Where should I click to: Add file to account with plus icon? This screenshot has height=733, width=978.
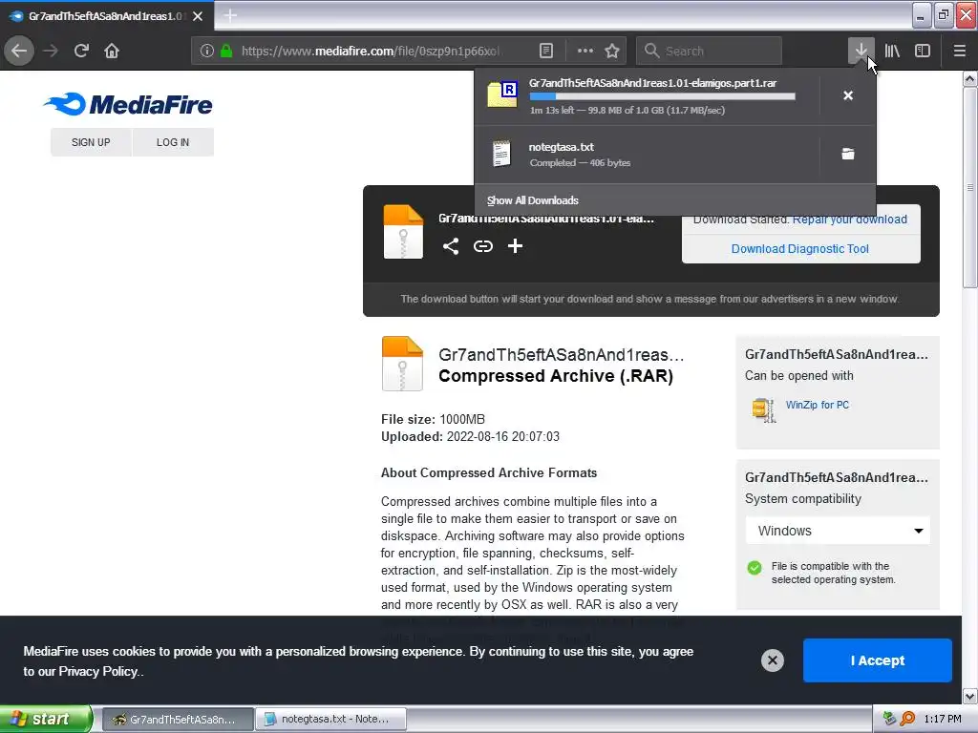point(515,246)
